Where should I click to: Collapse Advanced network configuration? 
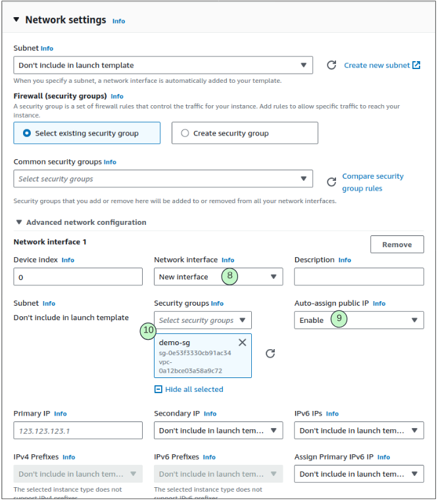click(19, 222)
